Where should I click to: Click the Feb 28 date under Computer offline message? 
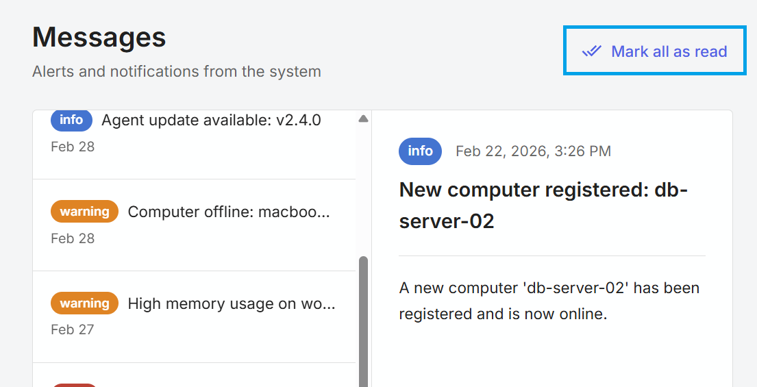click(x=73, y=238)
